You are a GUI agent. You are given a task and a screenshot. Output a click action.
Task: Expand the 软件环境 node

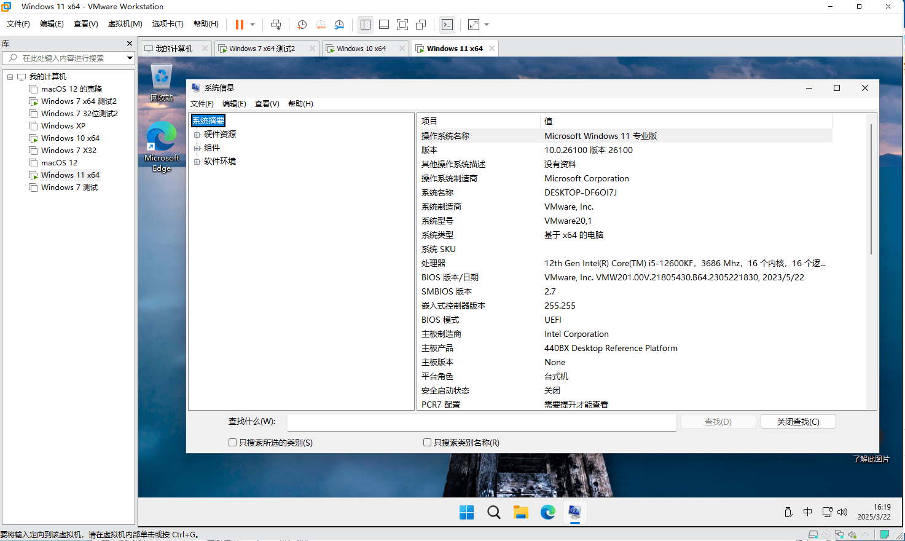point(197,162)
